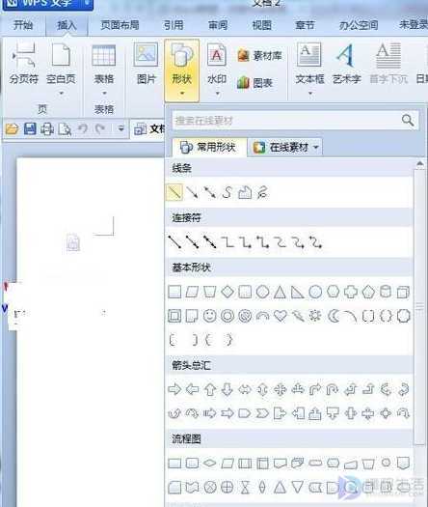Choose the isosceles triangle basic shape
428x507 pixels.
tap(280, 293)
